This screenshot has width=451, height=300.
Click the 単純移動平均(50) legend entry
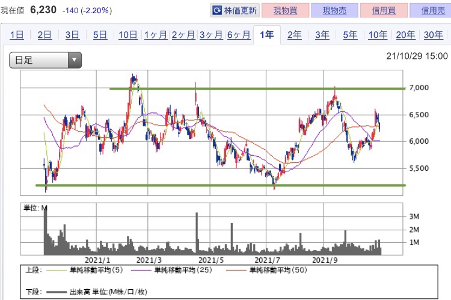[x=266, y=271]
